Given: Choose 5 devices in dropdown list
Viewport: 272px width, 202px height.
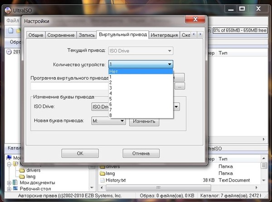Looking at the screenshot, I should (x=141, y=99).
